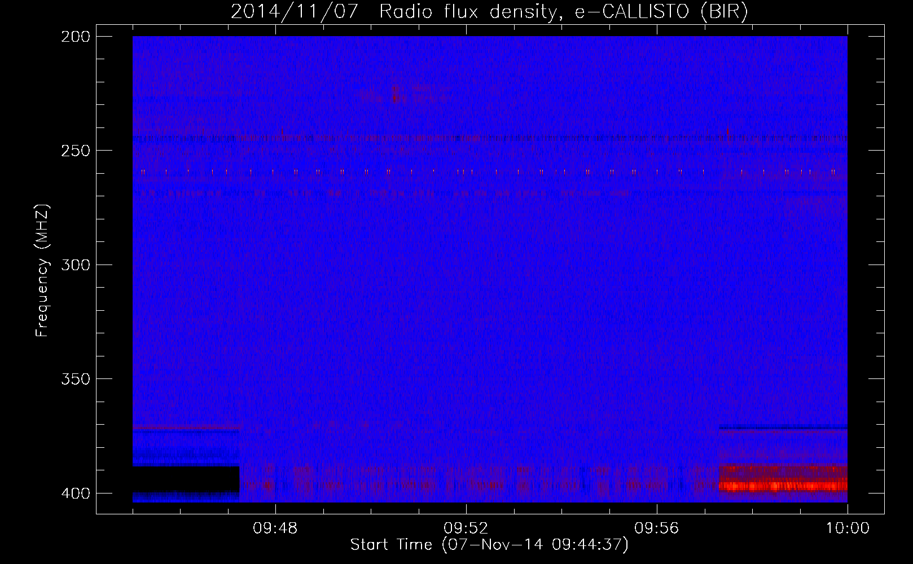
Task: Click the 09:52 time tick label
Action: tap(466, 528)
